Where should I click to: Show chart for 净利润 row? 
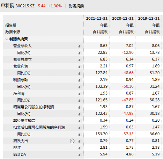pos(79,93)
